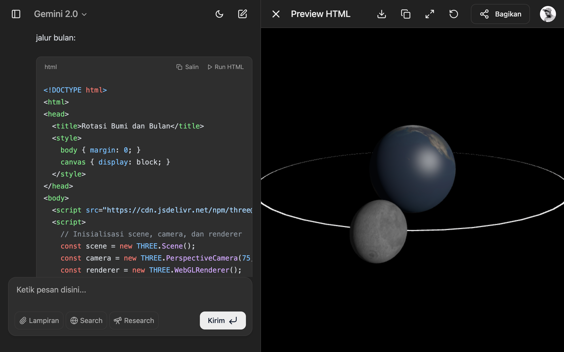
Task: Toggle the left sidebar panel icon
Action: [16, 14]
